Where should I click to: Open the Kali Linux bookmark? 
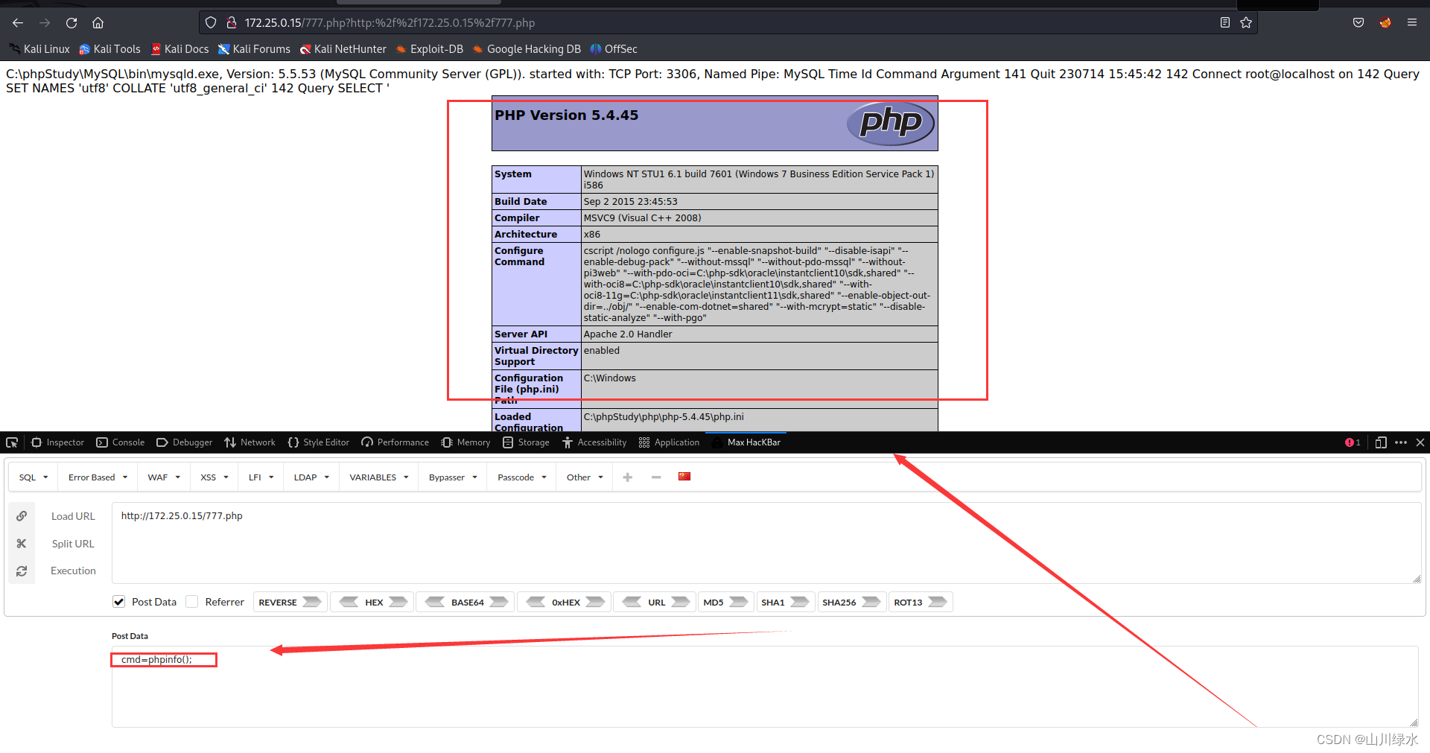(39, 49)
